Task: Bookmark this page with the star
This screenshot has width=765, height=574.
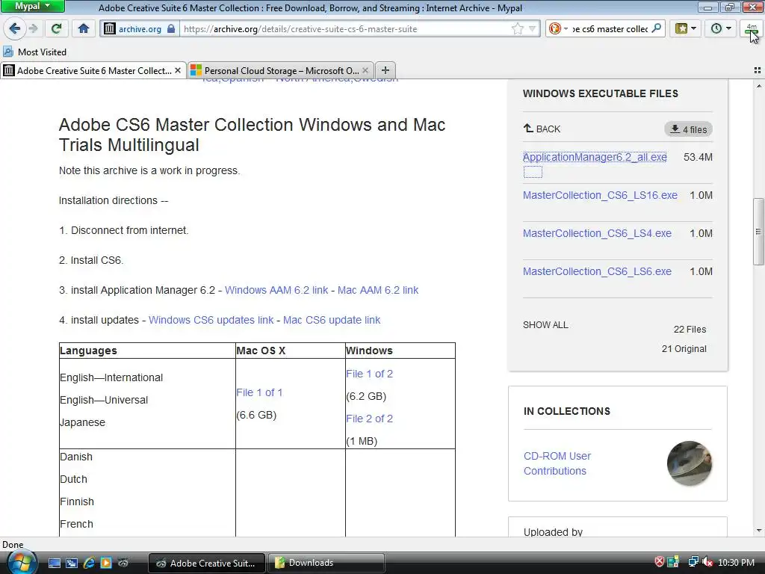Action: point(517,29)
